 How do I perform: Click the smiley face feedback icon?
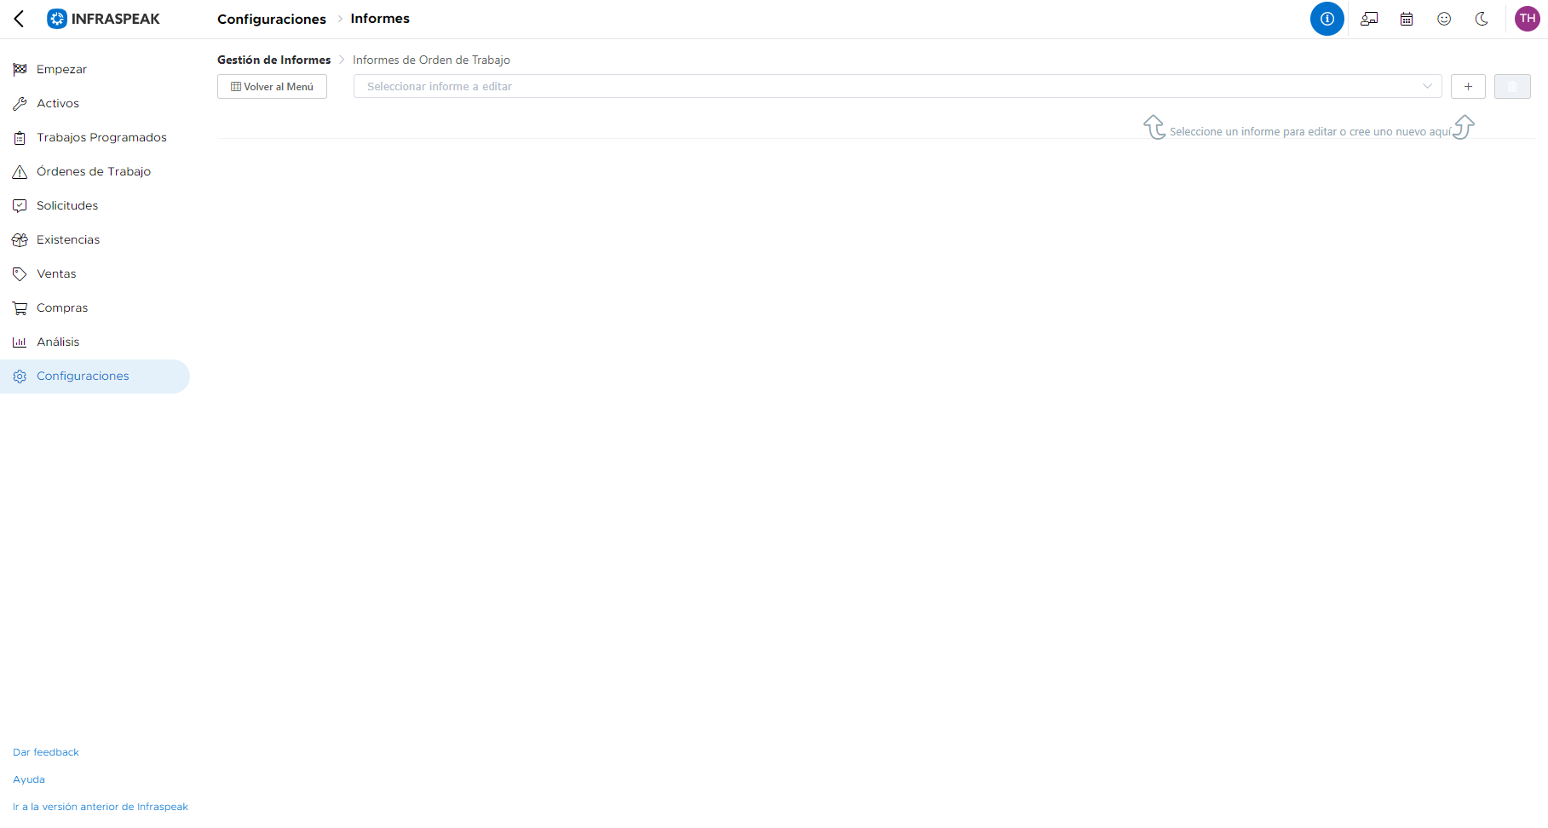click(1444, 19)
